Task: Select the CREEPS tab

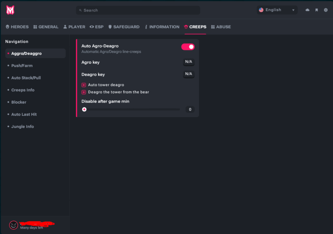Action: point(195,27)
